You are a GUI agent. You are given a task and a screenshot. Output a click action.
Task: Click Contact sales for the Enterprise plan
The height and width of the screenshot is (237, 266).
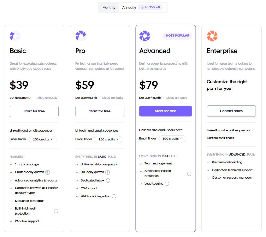(231, 111)
